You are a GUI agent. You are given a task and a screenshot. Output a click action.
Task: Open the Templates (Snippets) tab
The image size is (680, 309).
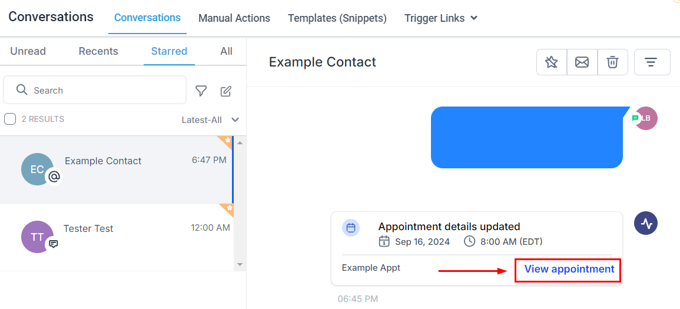[337, 18]
